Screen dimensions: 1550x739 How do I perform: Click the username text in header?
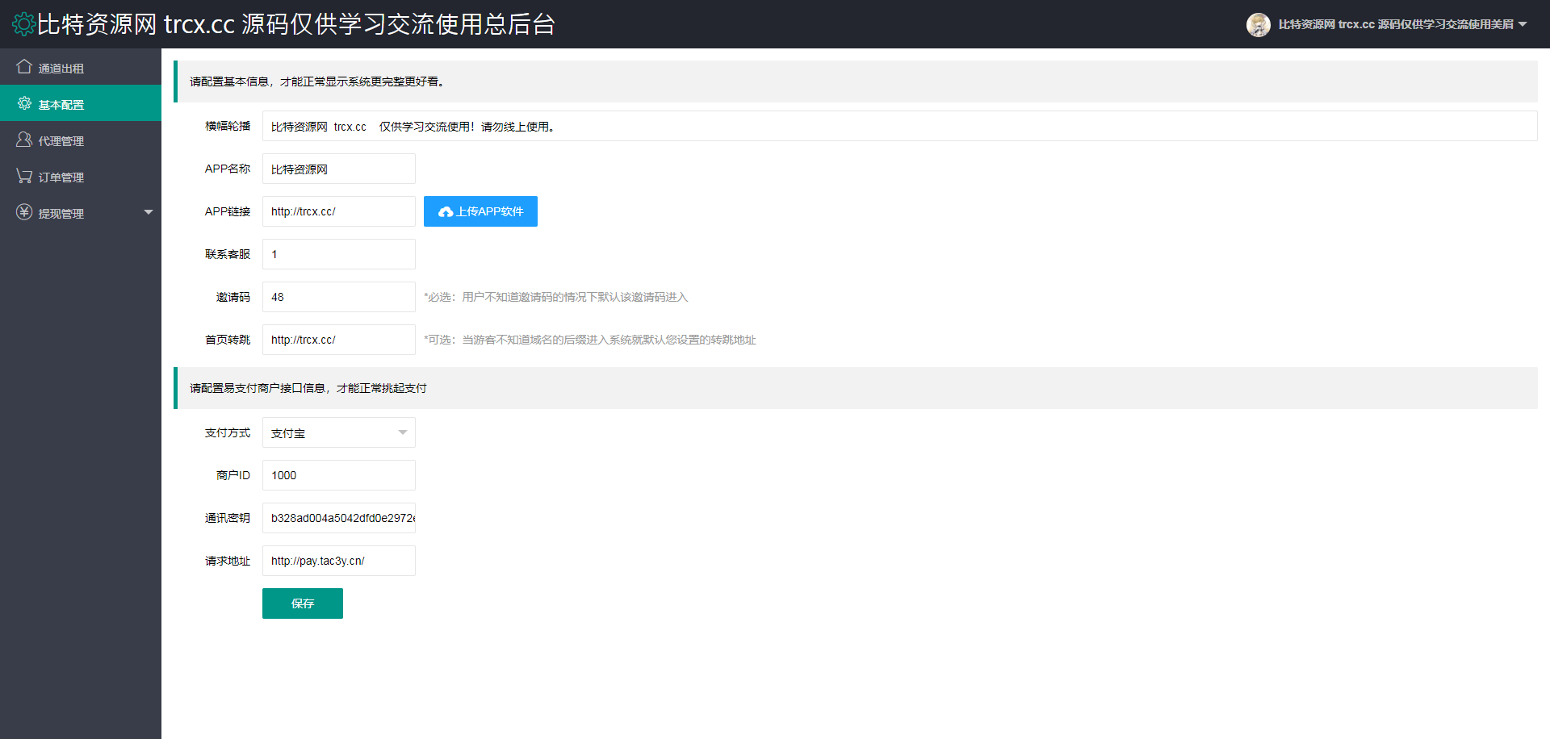[1396, 24]
